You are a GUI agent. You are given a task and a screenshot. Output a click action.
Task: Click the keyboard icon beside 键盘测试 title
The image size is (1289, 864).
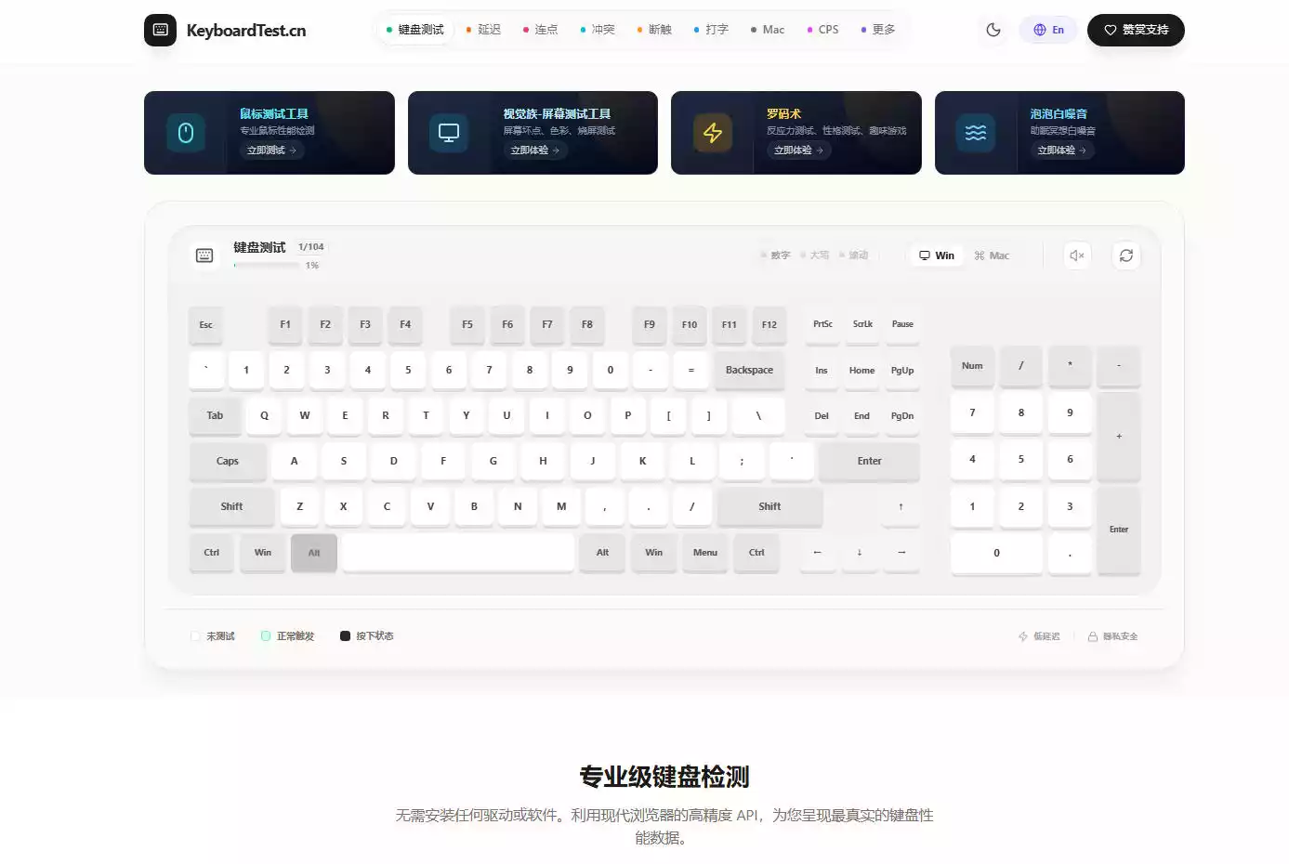tap(204, 255)
